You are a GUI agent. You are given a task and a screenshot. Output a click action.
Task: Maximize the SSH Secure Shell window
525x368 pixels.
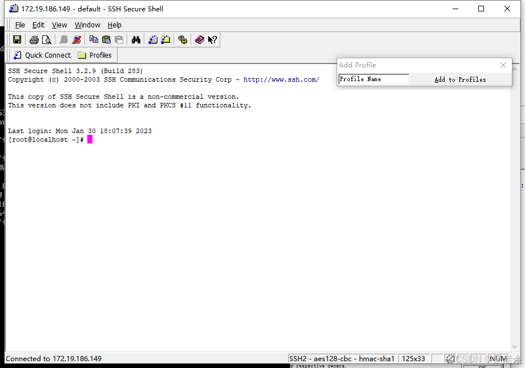(481, 9)
